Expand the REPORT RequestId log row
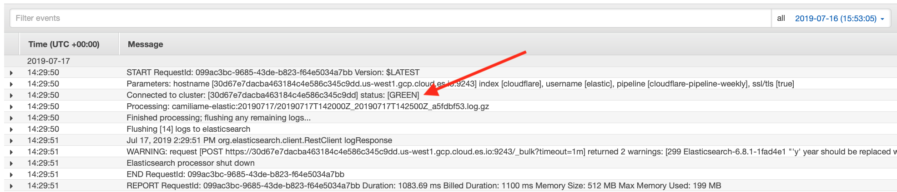 click(11, 186)
